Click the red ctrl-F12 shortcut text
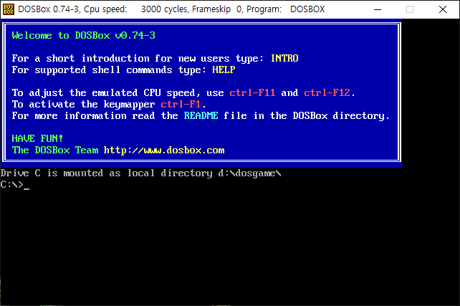Screen dimensions: 460x306 coord(327,93)
